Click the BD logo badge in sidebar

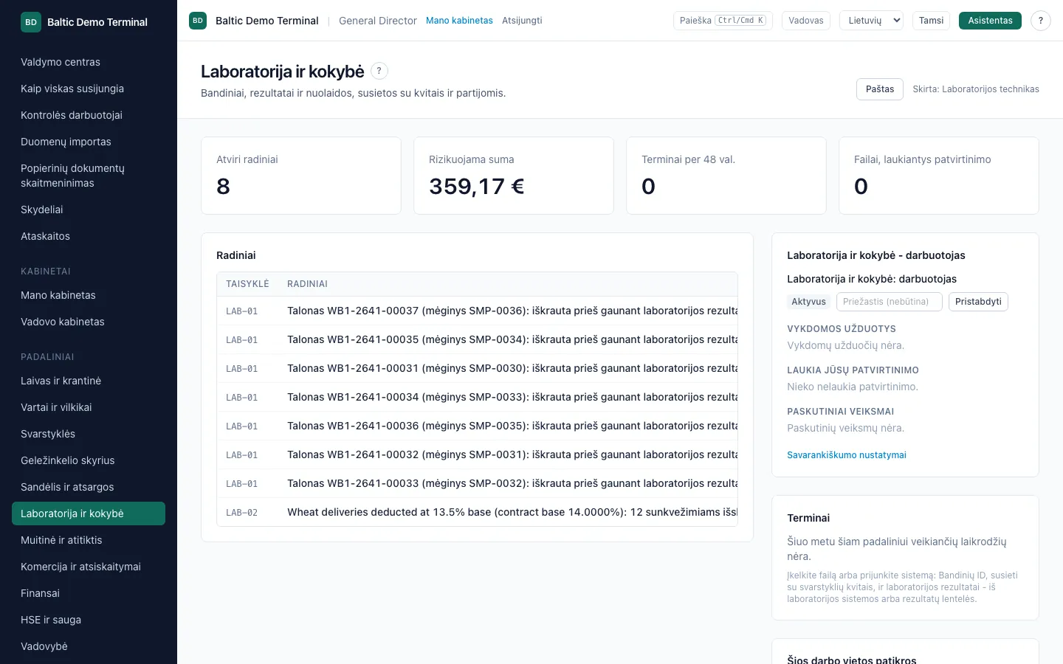point(31,22)
